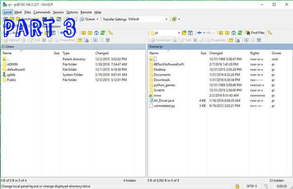
Task: Open the remote directory/bookmark icon
Action: click(x=184, y=33)
